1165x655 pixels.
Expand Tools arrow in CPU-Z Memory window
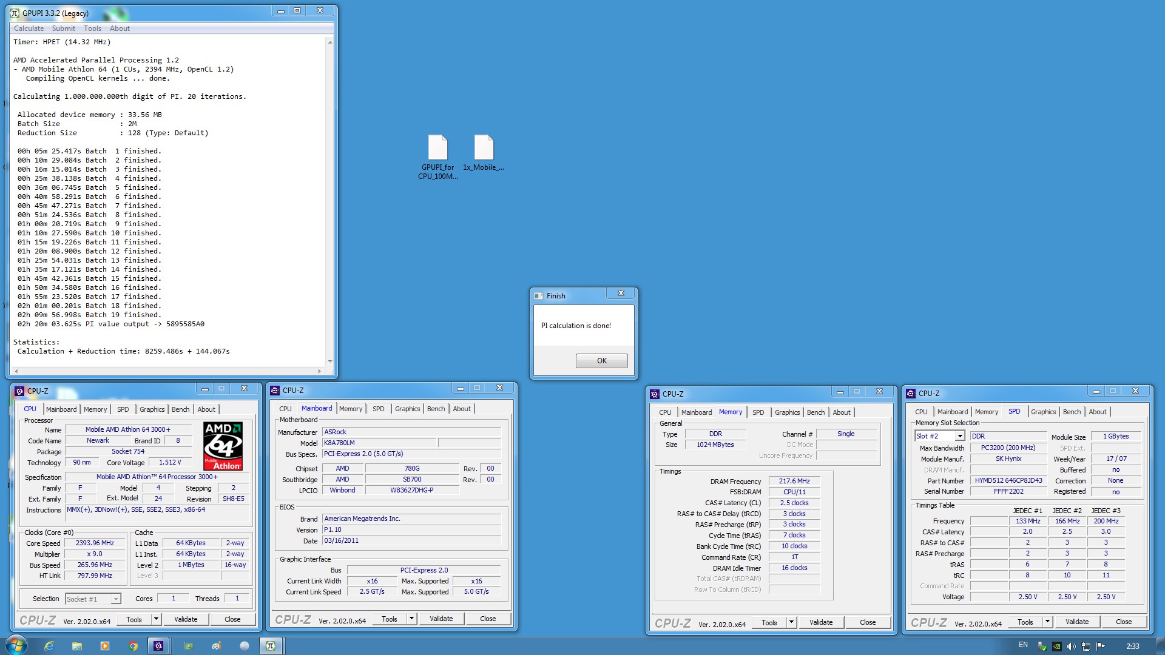pos(791,622)
